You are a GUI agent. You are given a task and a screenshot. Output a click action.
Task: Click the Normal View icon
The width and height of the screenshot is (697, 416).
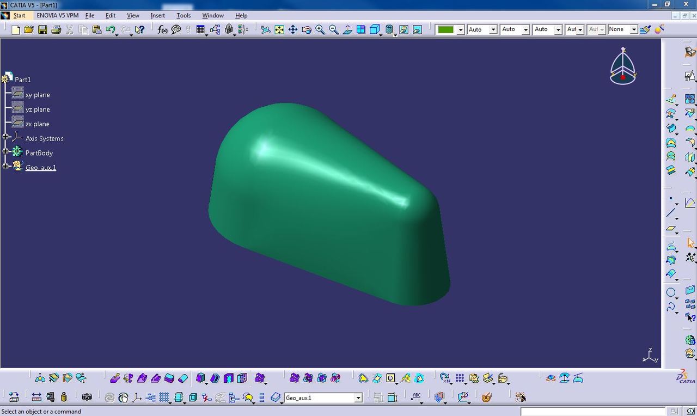(347, 29)
